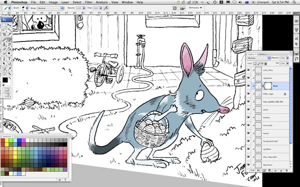This screenshot has height=187, width=300.
Task: Select the Path Selection arrow tool
Action: tap(4, 63)
